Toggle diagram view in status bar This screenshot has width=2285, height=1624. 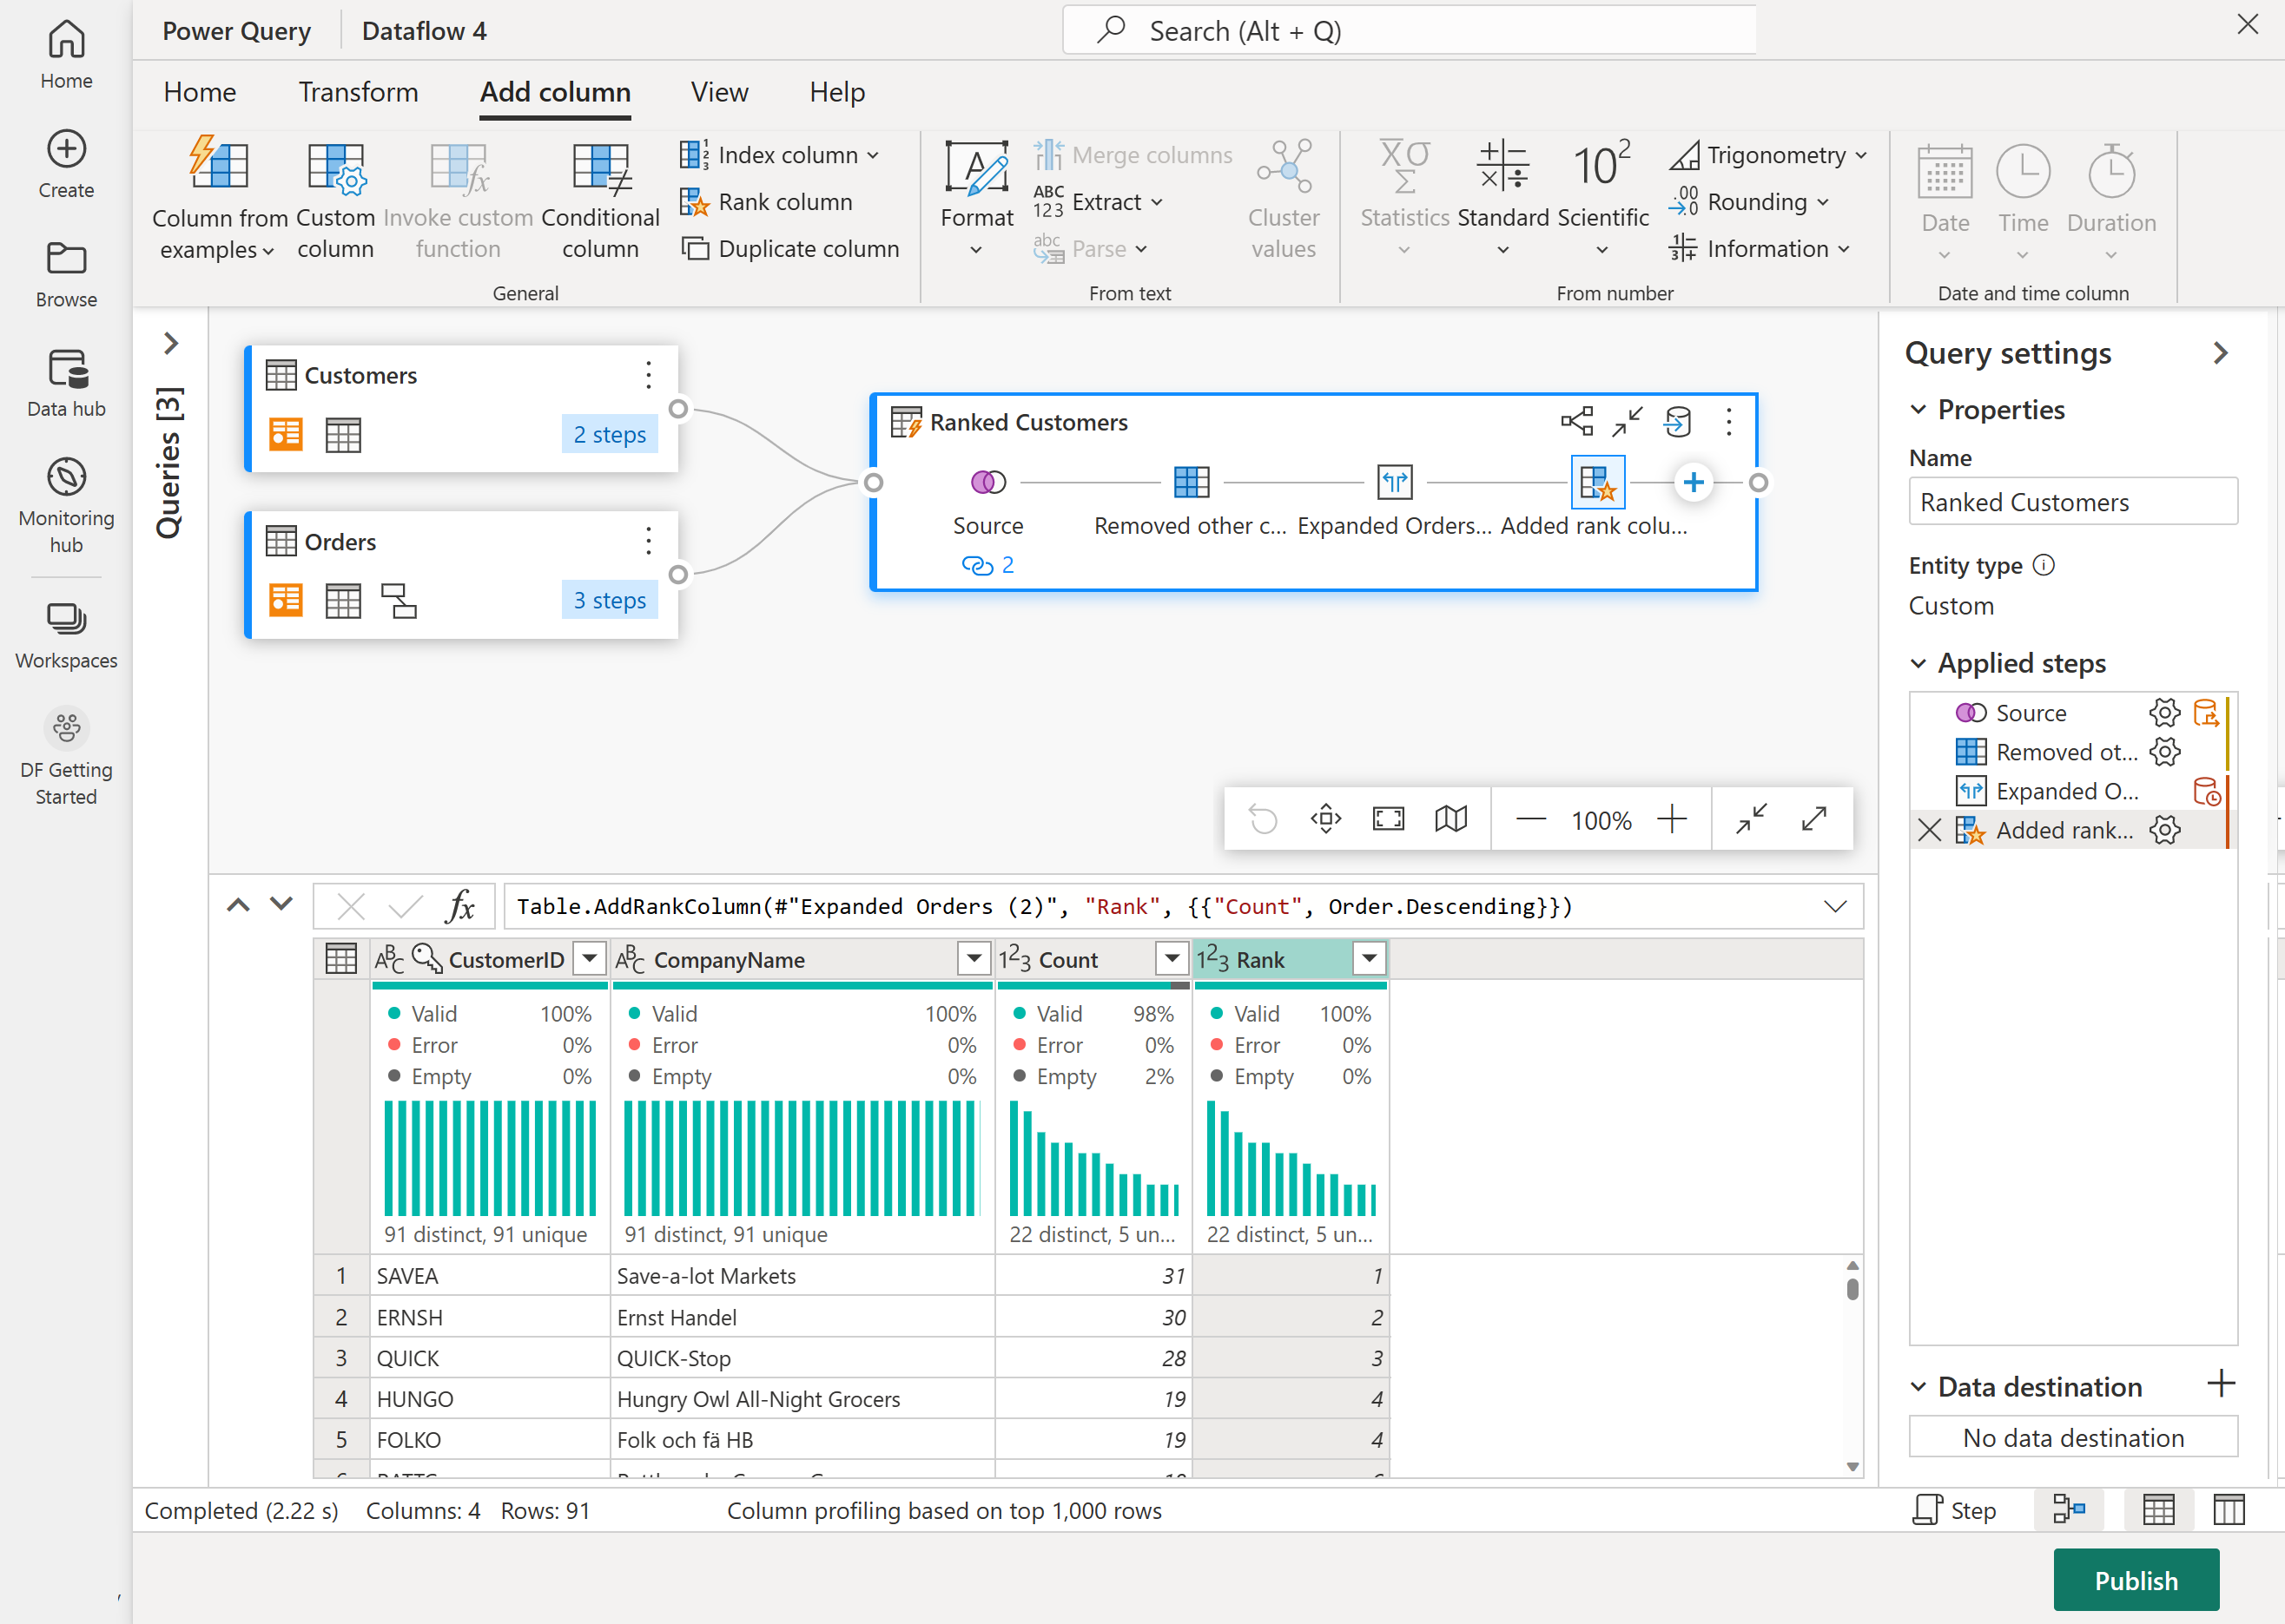(2068, 1509)
